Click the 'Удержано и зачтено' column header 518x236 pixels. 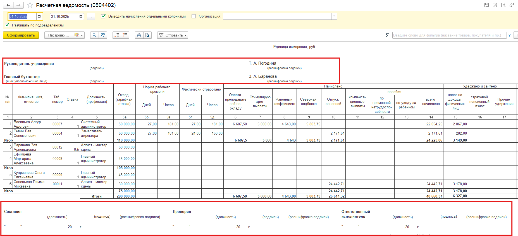click(480, 86)
